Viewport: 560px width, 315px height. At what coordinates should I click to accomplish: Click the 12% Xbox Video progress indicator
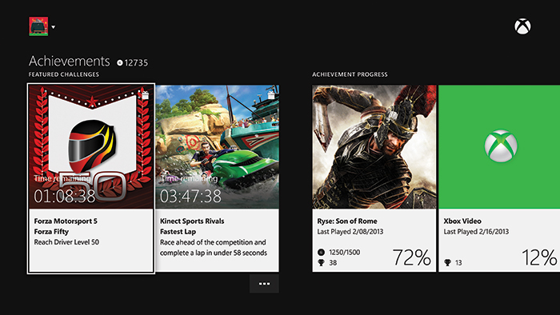pos(539,257)
